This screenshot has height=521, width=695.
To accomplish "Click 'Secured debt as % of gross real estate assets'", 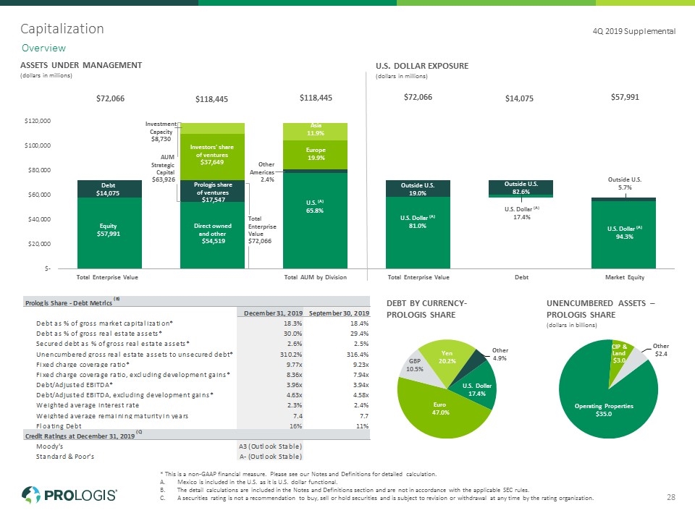I will 113,344.
